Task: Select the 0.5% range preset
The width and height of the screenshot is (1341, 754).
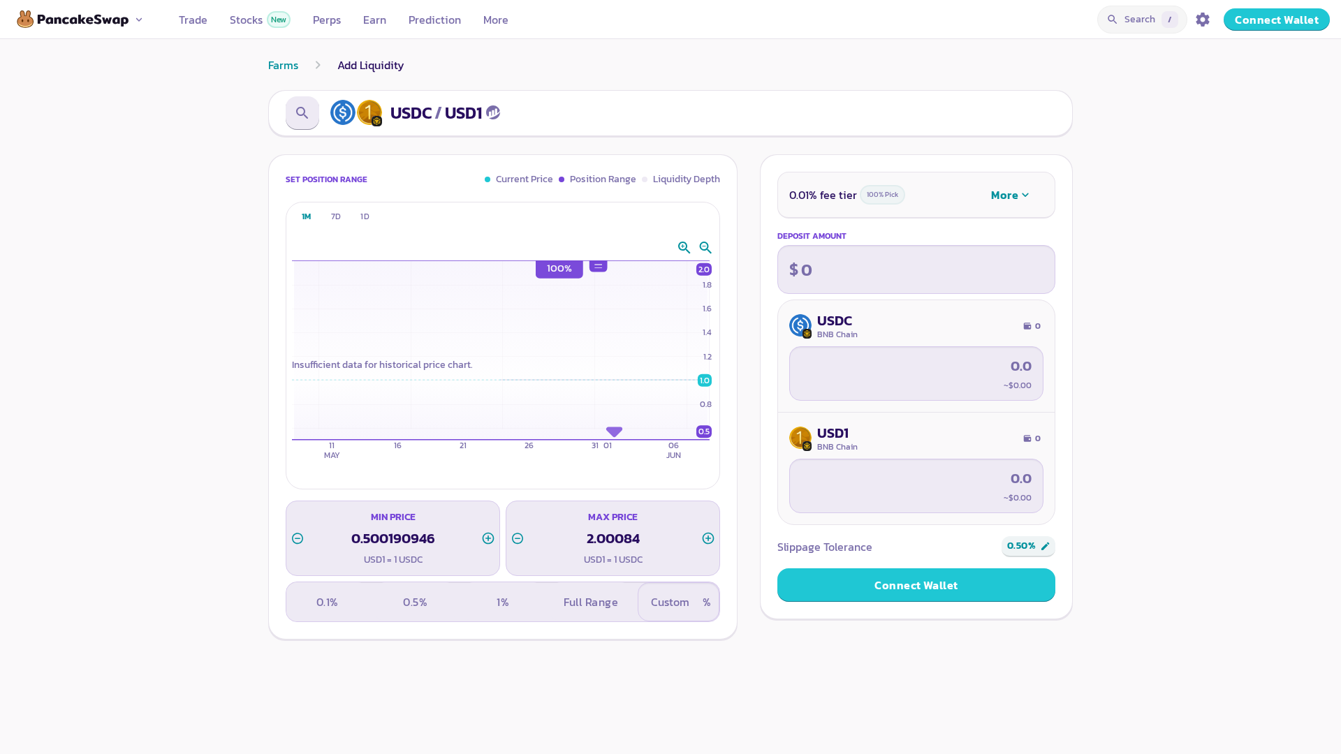Action: pos(415,602)
